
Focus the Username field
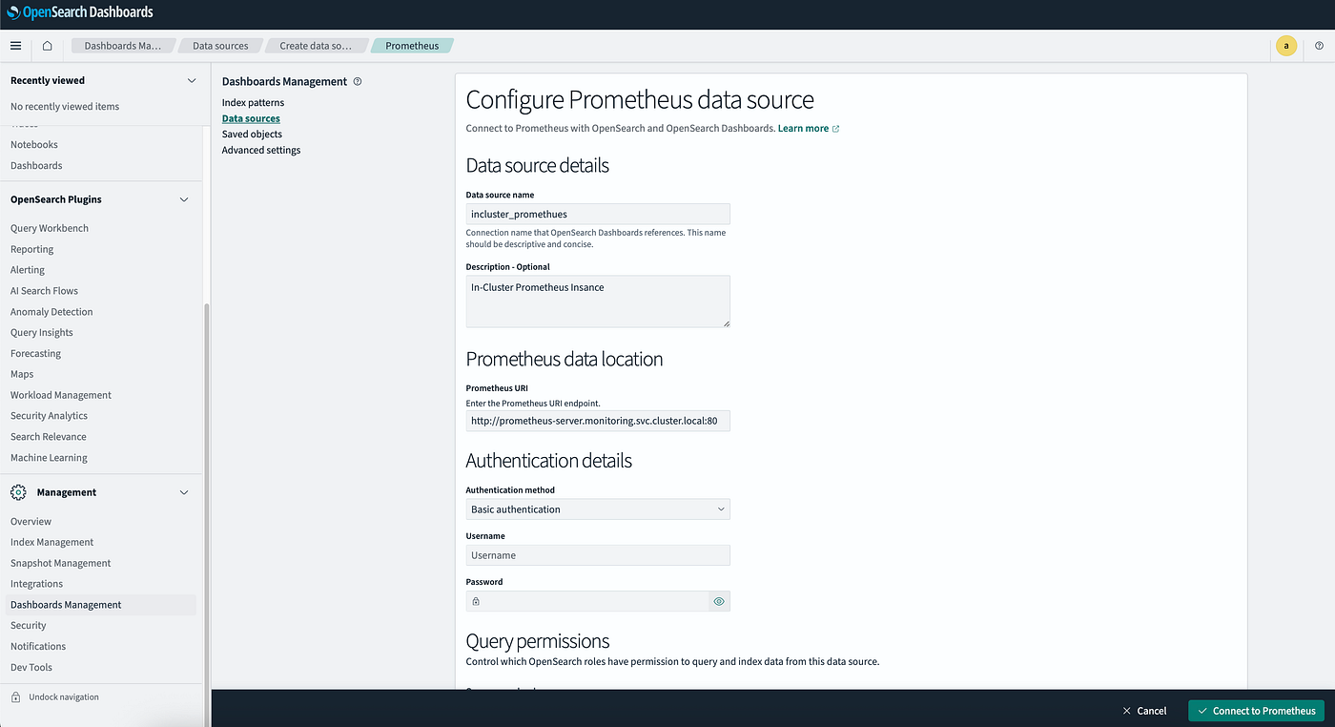pyautogui.click(x=598, y=555)
